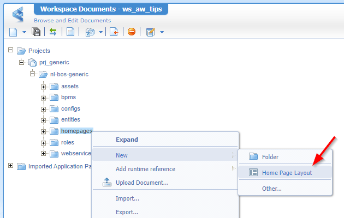Click the red delete circle icon

point(132,32)
